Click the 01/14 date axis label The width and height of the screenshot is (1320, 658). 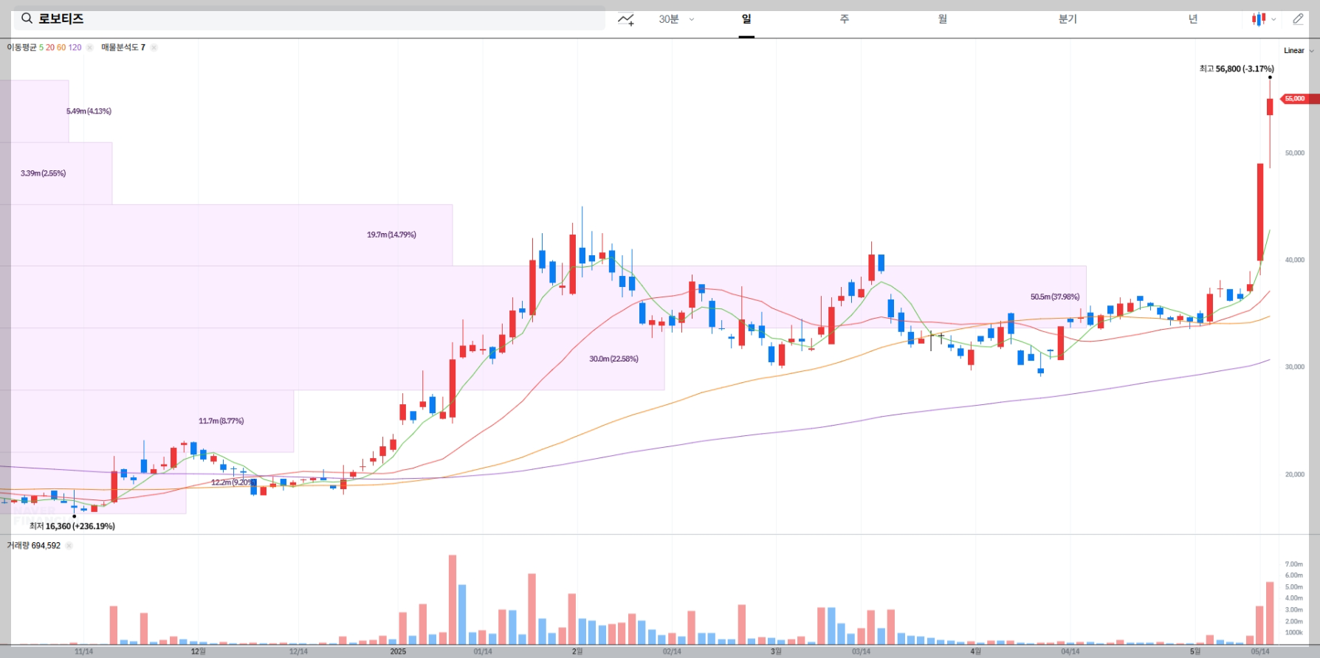point(483,651)
